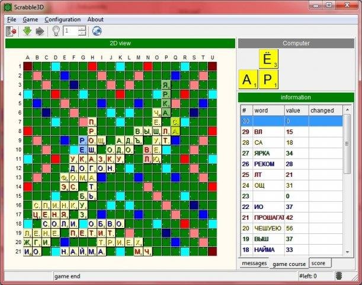Select the Р tile in the rack

(x=268, y=80)
